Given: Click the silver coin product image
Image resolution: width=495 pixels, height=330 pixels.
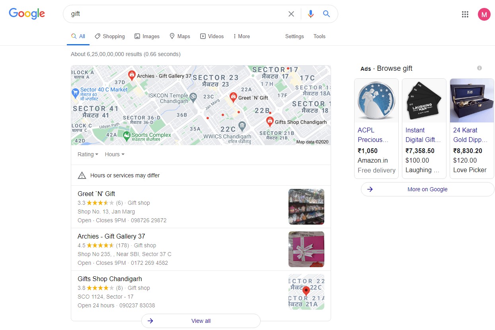Looking at the screenshot, I should coord(376,101).
